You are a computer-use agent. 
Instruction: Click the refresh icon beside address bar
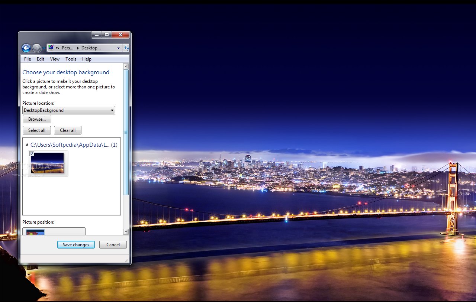coord(126,48)
